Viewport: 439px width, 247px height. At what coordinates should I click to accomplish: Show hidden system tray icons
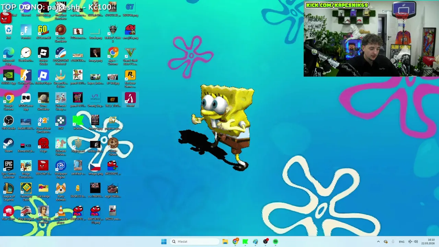point(378,242)
